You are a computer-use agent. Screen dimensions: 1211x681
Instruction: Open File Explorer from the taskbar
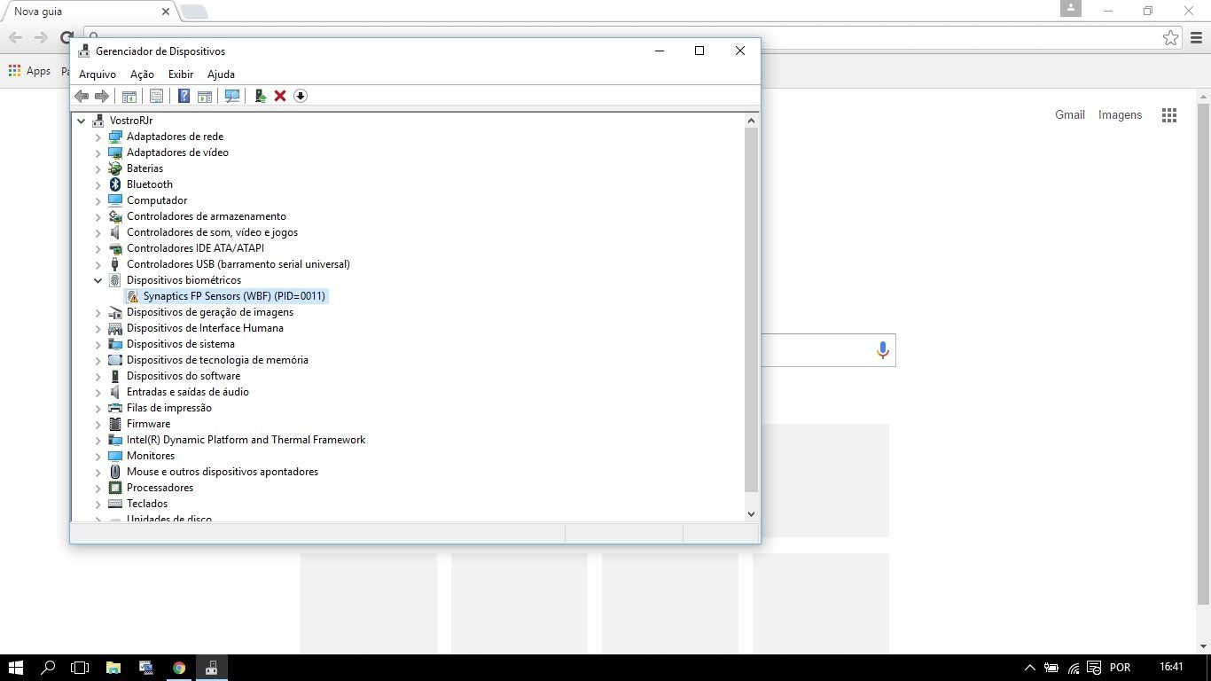[113, 668]
